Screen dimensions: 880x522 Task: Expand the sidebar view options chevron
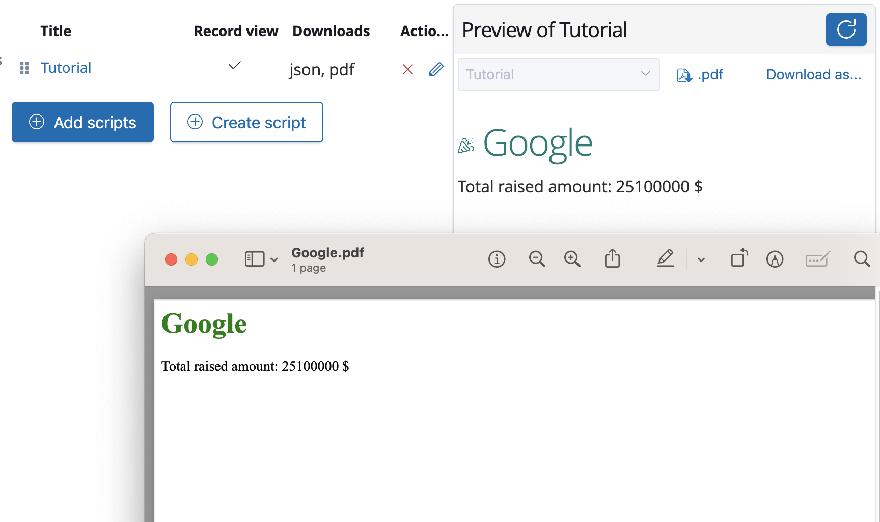coord(274,260)
